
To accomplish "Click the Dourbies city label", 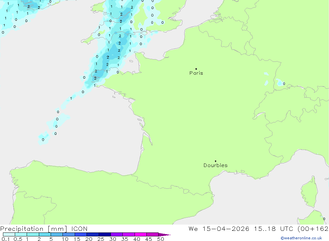I will [215, 165].
